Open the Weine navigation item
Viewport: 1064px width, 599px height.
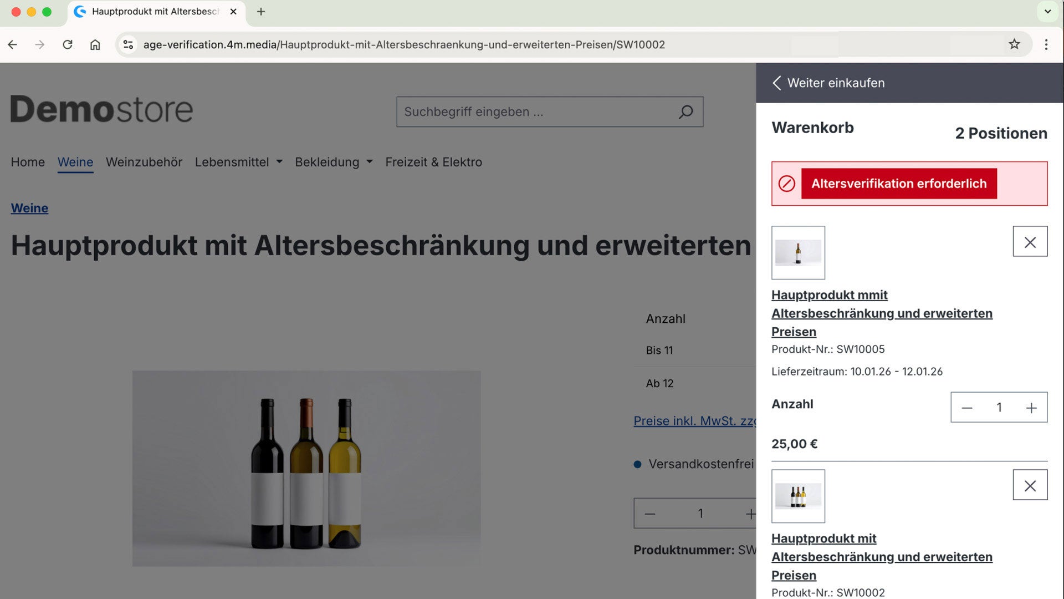coord(75,162)
